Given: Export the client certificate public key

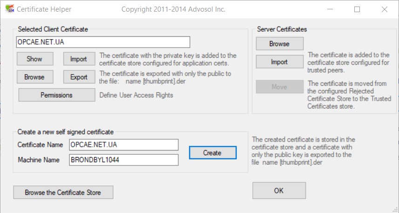Looking at the screenshot, I should 79,77.
